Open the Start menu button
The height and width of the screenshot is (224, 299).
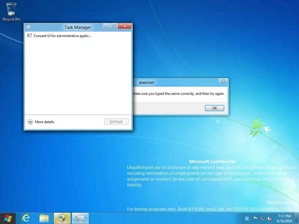click(8, 218)
